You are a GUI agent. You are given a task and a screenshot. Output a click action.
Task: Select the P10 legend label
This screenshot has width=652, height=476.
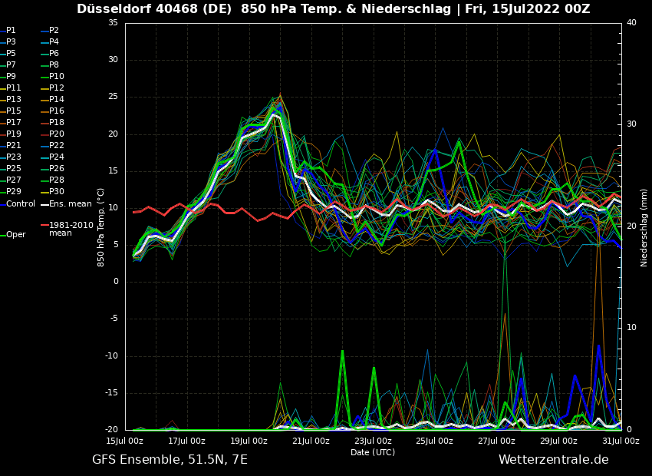click(56, 77)
